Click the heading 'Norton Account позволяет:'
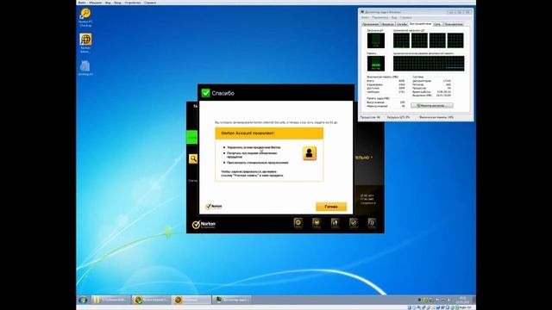Image resolution: width=552 pixels, height=310 pixels. point(248,133)
